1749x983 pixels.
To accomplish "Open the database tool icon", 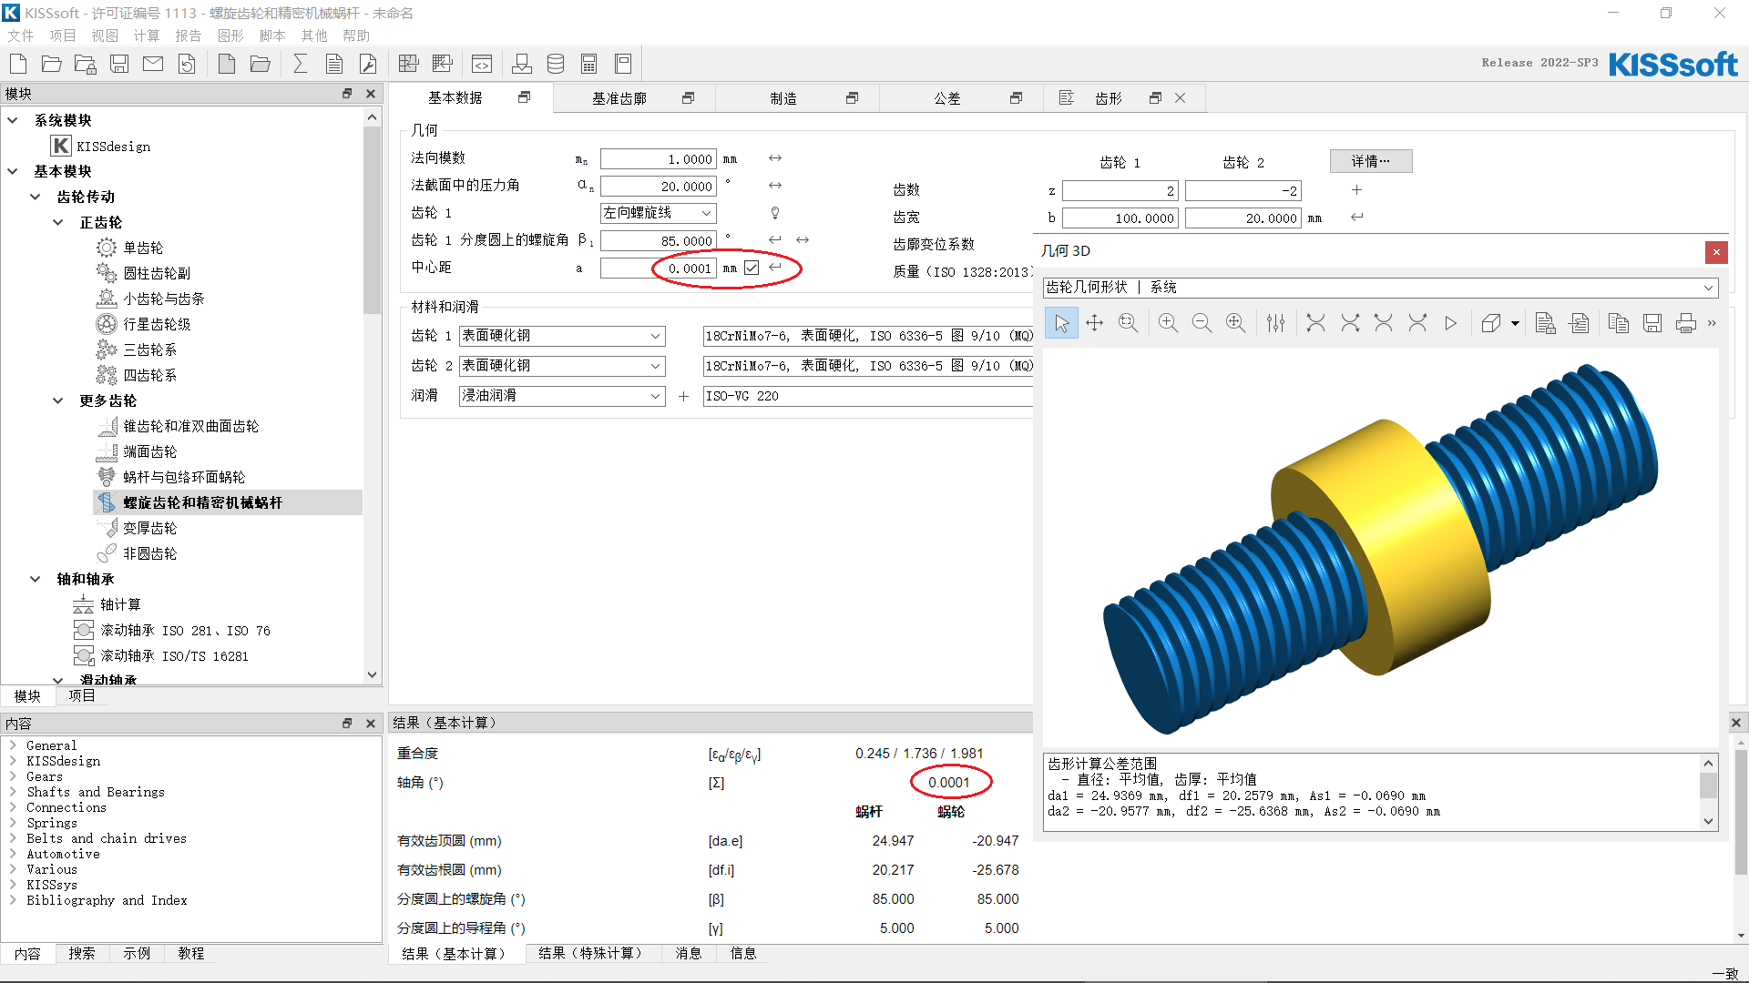I will [x=556, y=64].
